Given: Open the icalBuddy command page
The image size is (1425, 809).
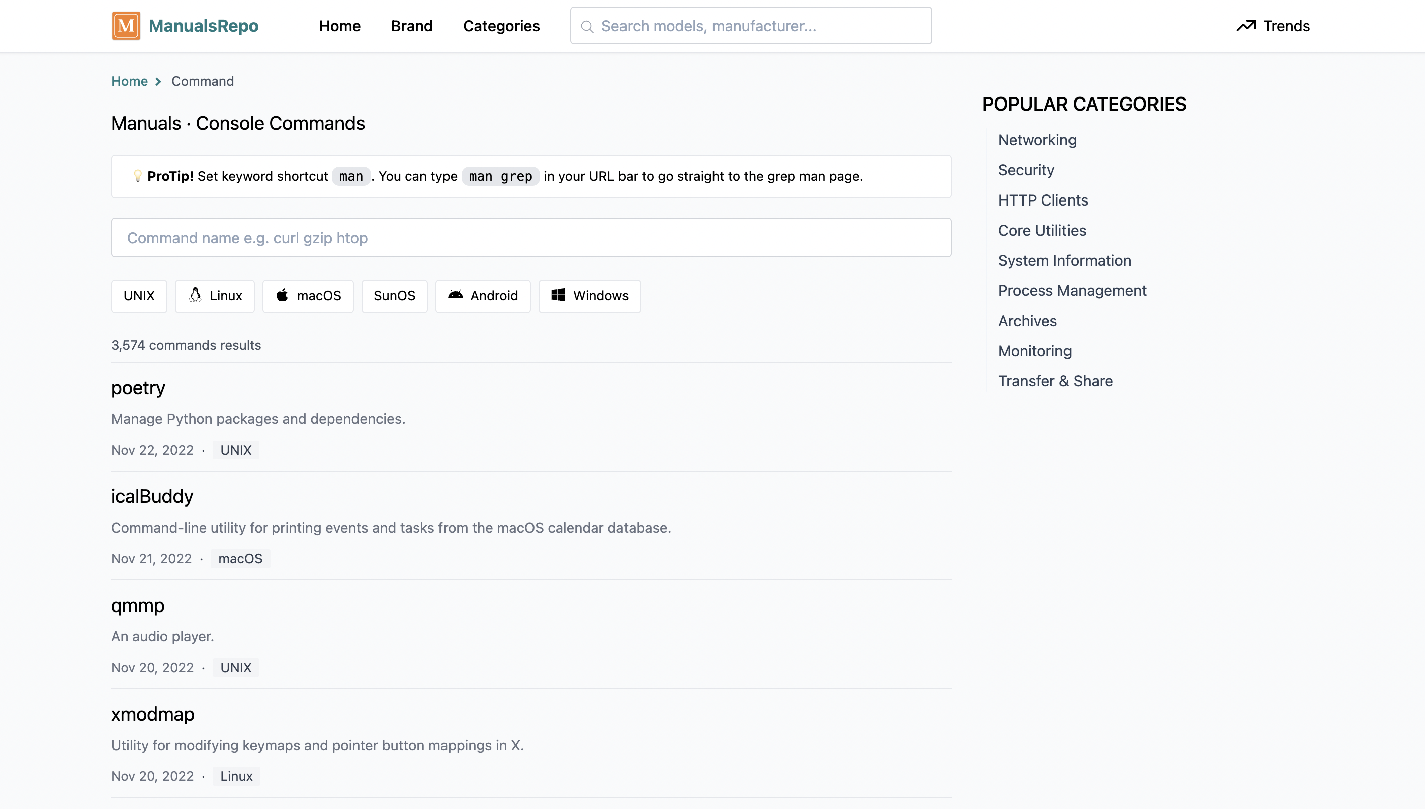Looking at the screenshot, I should click(x=152, y=496).
